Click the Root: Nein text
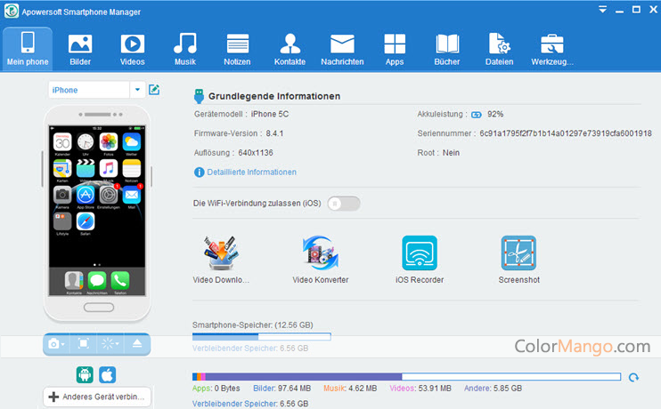 [x=438, y=153]
